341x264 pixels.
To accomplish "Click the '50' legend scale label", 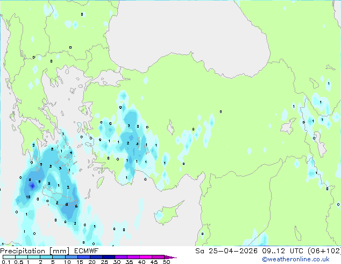I will [x=166, y=262].
